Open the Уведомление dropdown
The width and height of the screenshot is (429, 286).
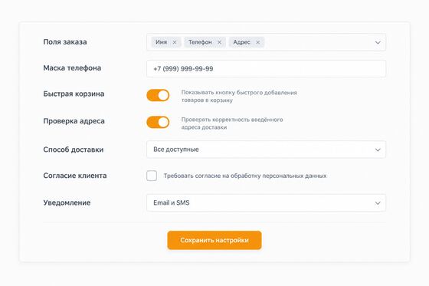[x=267, y=202]
